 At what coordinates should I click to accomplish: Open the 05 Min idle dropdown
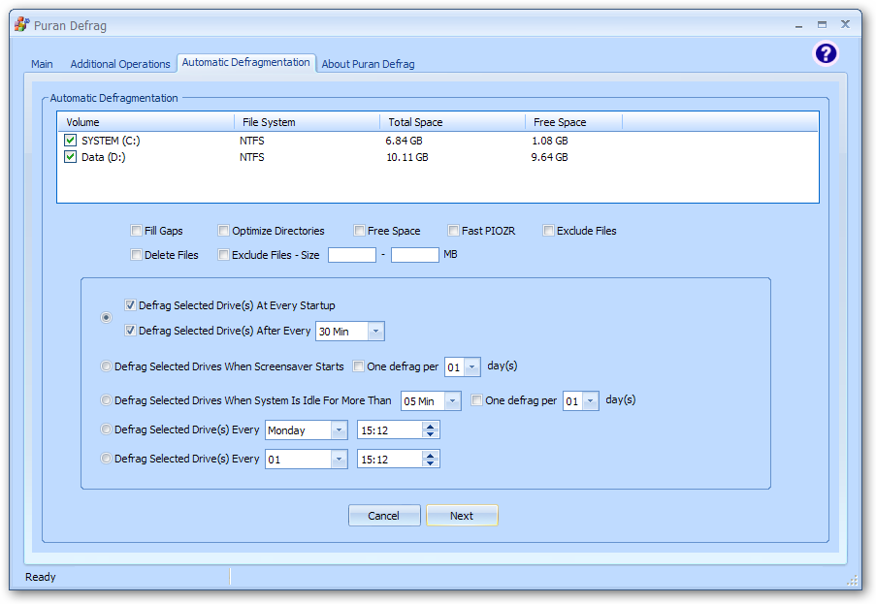click(452, 401)
